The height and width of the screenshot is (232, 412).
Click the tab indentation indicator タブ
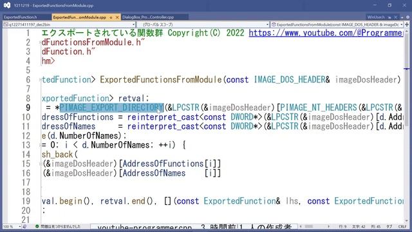pos(389,226)
